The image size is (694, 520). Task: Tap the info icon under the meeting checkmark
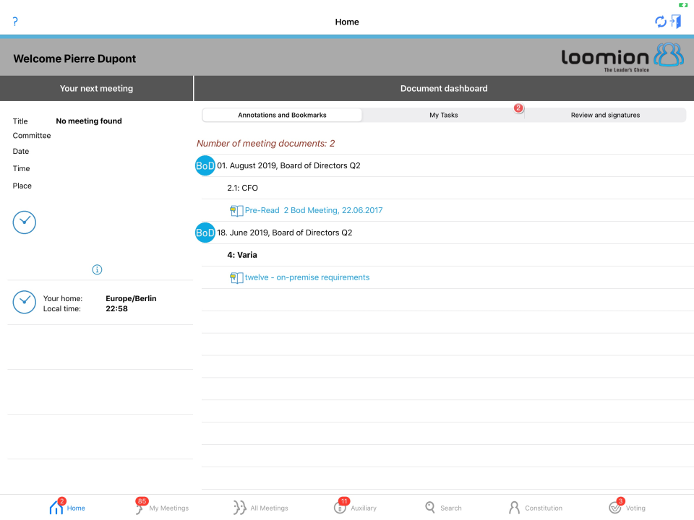(97, 269)
